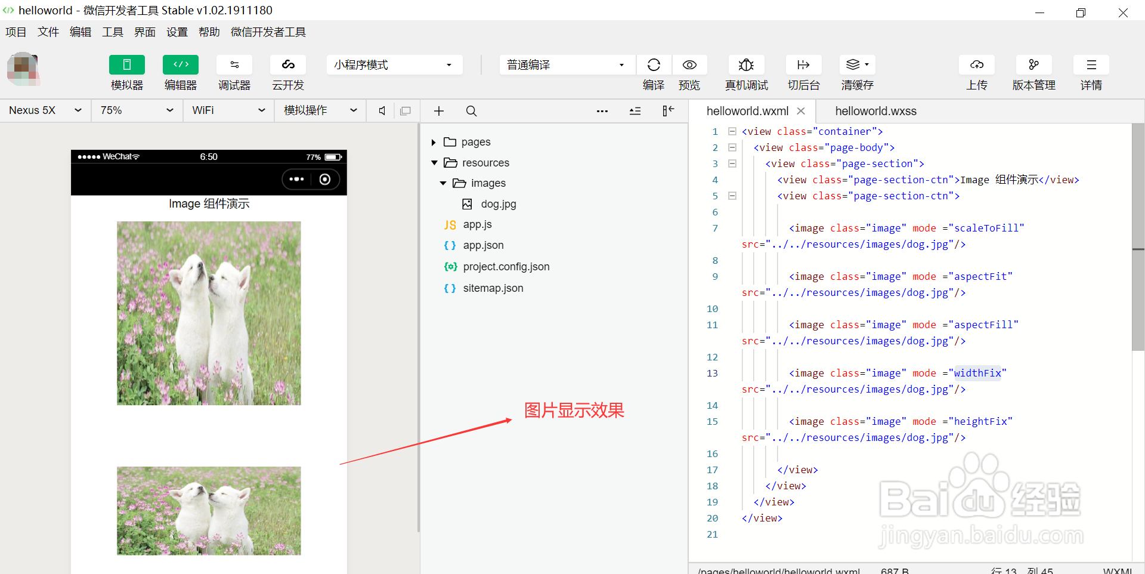The height and width of the screenshot is (574, 1145).
Task: Open the 文件 menu
Action: coord(48,32)
